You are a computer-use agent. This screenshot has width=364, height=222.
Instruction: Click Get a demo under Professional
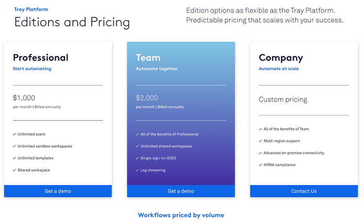pos(58,191)
